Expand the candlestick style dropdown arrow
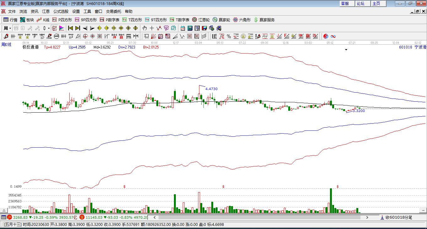The height and width of the screenshot is (229, 427). [x=49, y=28]
